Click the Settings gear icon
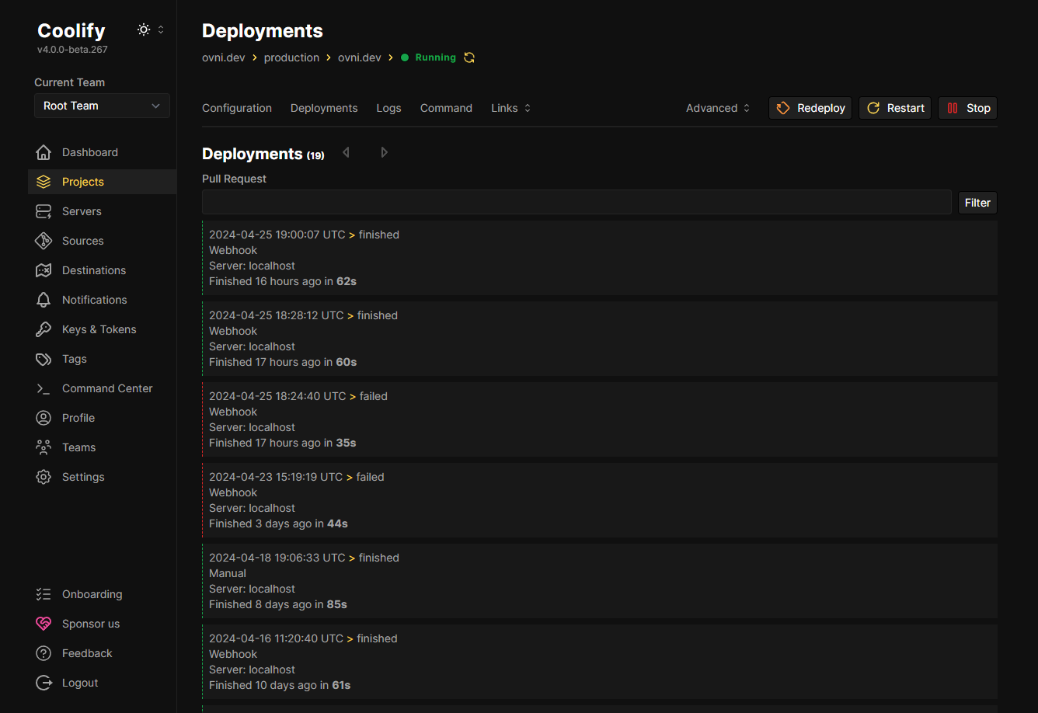Viewport: 1038px width, 713px height. coord(44,477)
